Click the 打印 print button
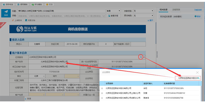 tap(50, 4)
